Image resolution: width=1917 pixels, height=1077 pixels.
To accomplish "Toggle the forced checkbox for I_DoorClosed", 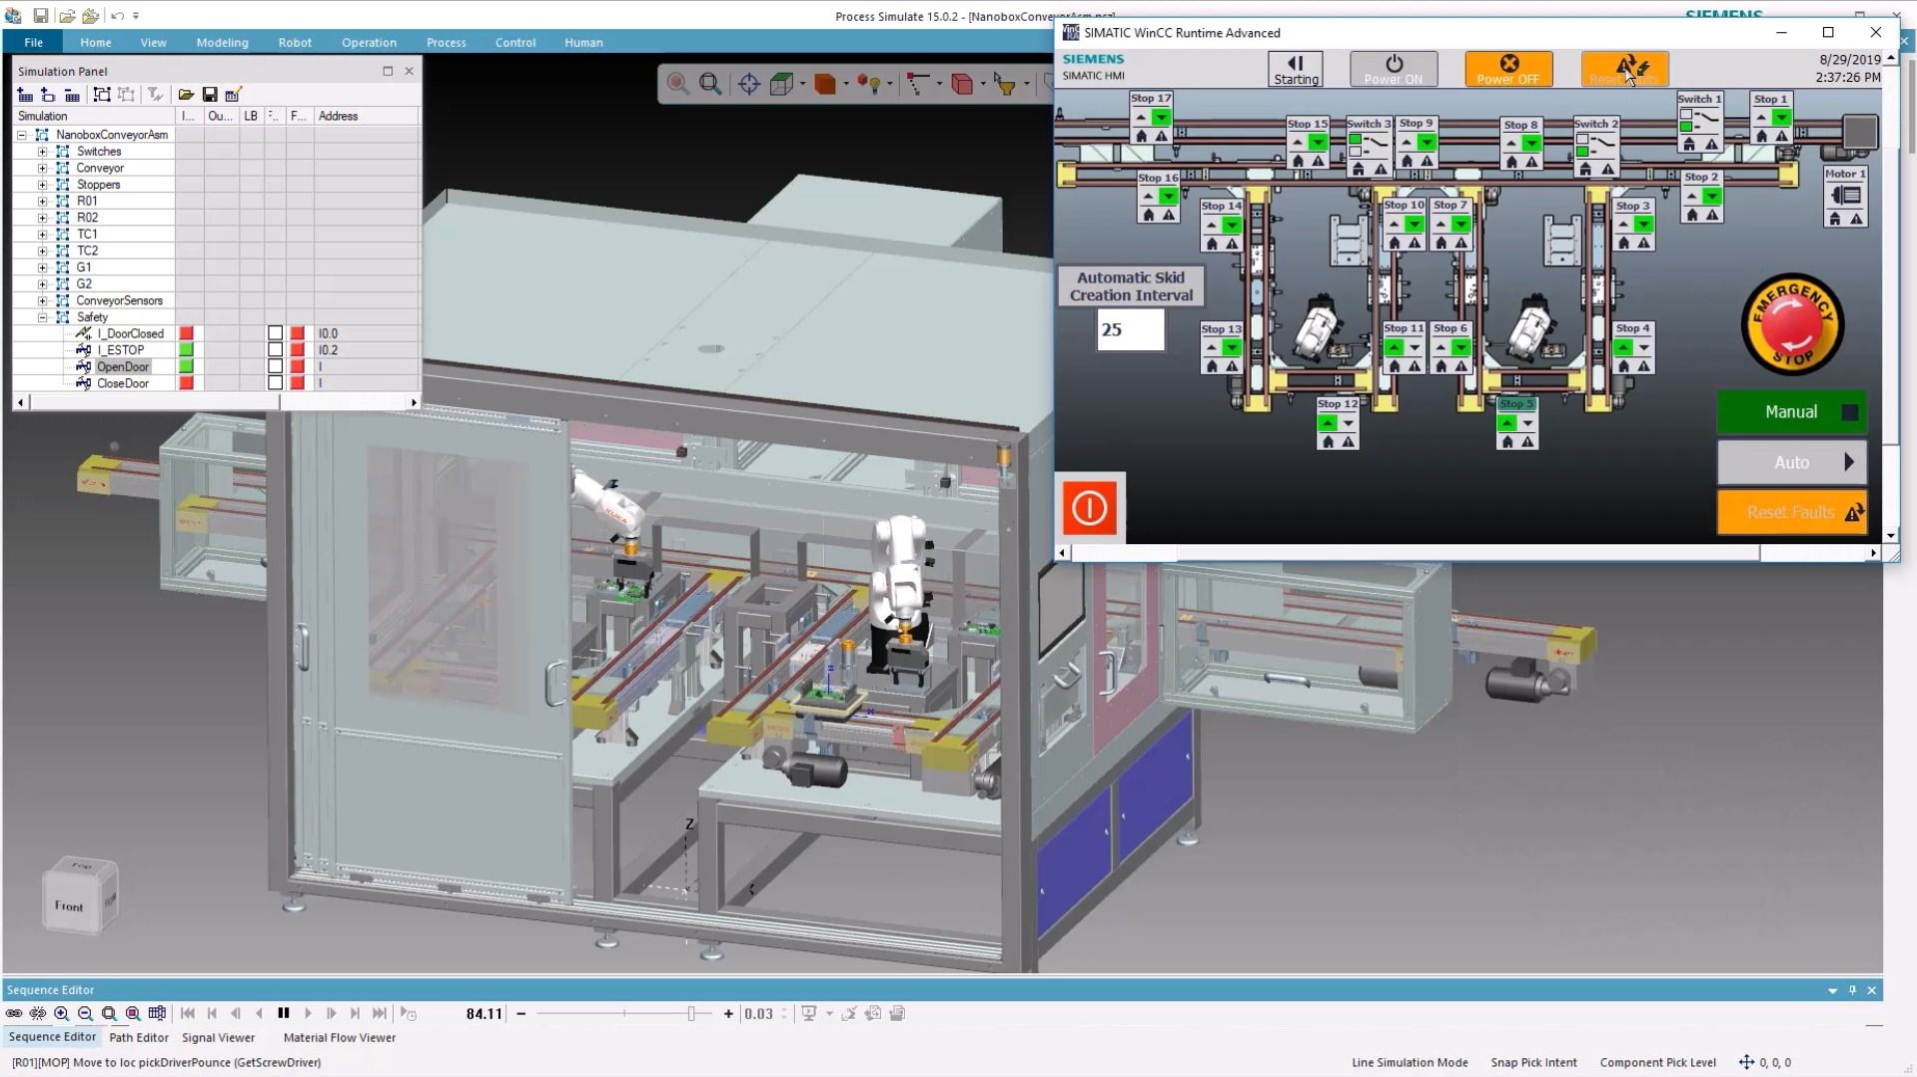I will click(x=275, y=333).
